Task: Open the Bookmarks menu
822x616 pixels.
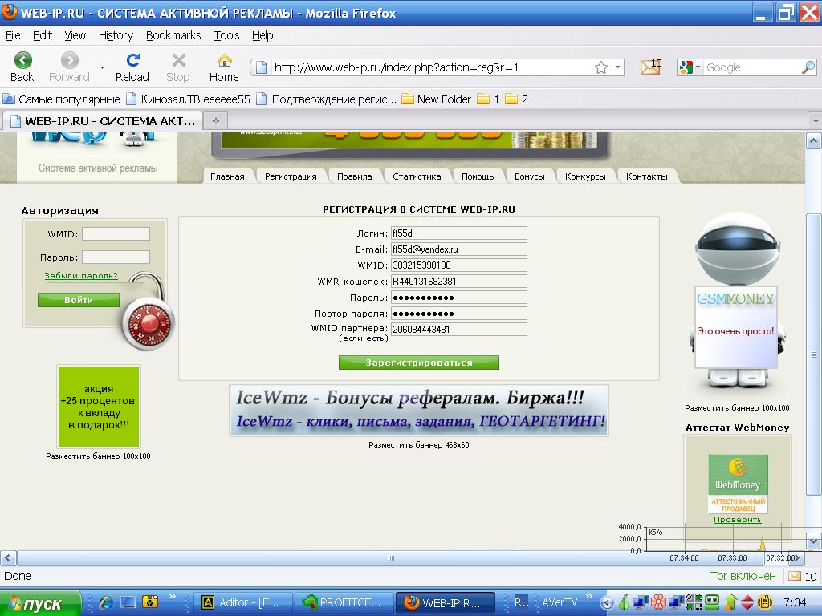Action: 173,35
